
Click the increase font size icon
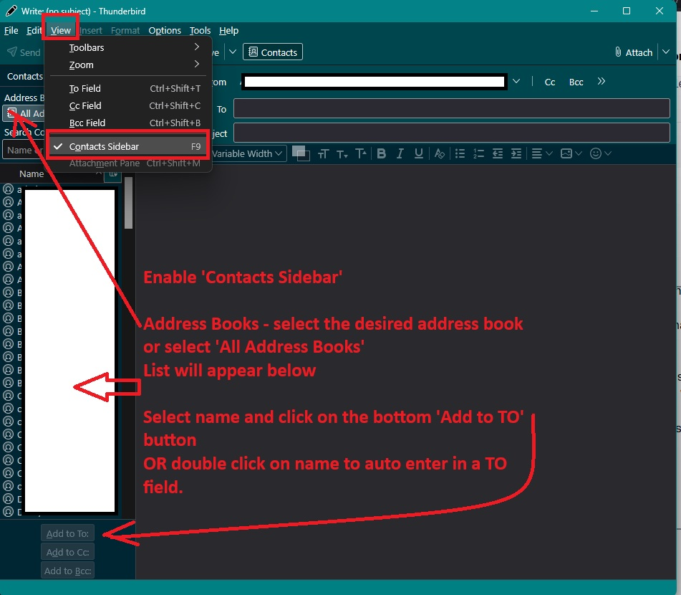pyautogui.click(x=360, y=153)
